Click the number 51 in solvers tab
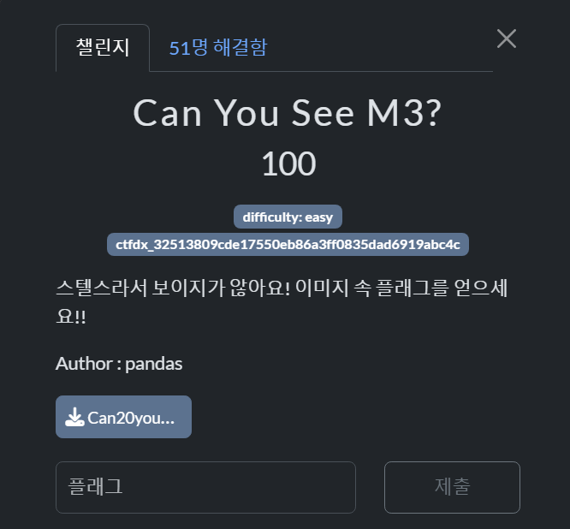 (x=180, y=48)
